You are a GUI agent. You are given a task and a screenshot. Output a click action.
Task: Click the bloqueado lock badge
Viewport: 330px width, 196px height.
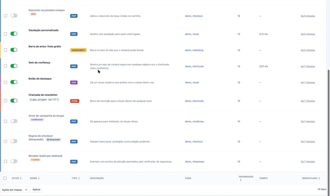53,140
